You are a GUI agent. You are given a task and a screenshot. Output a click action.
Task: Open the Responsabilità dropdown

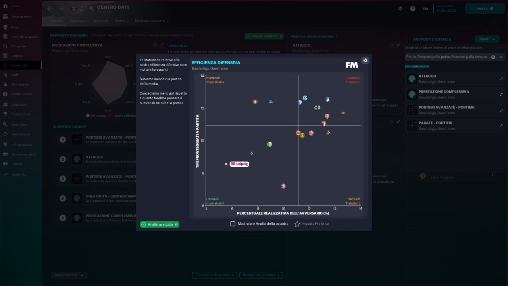coord(69,275)
